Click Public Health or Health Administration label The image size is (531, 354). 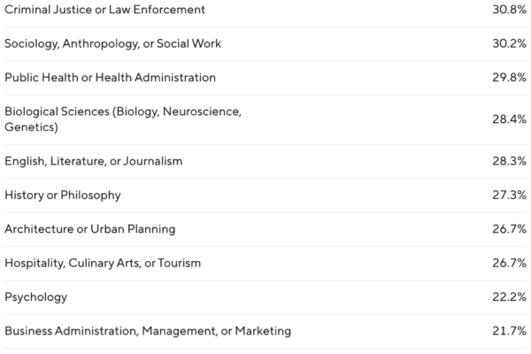tap(110, 77)
